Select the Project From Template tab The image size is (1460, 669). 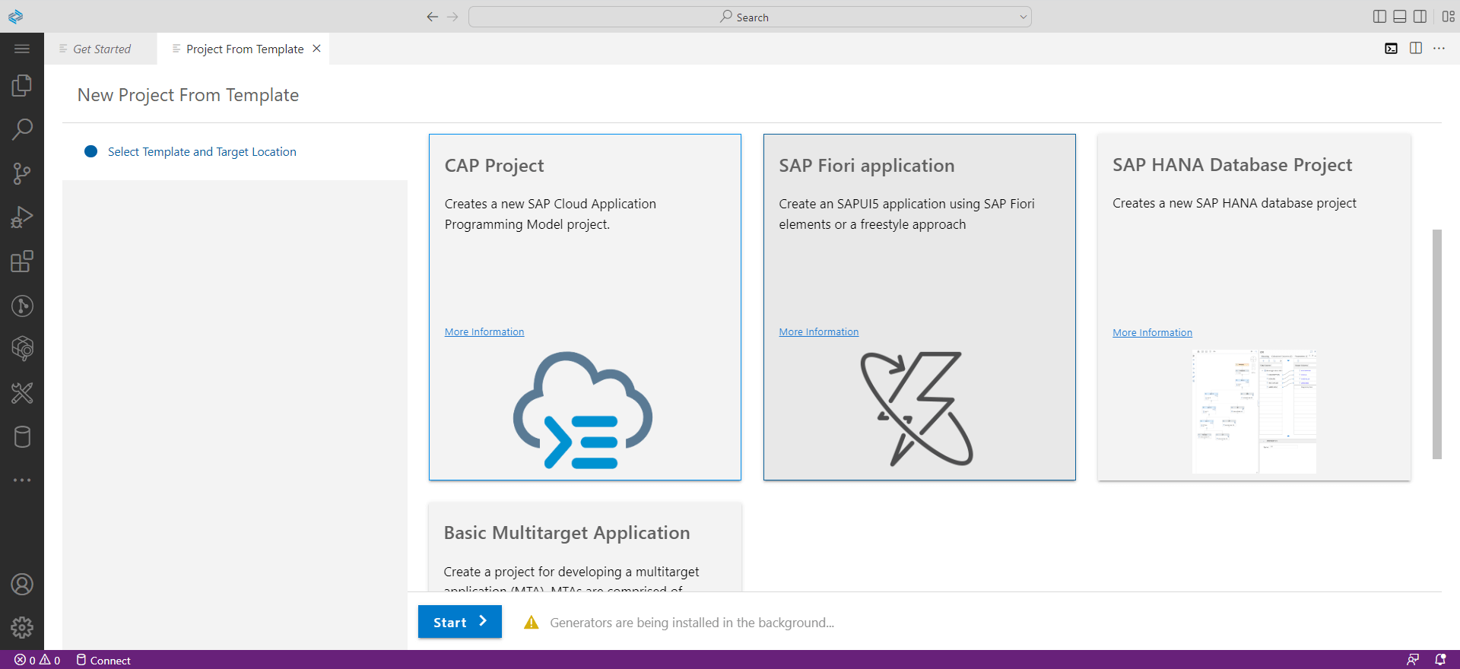point(245,49)
